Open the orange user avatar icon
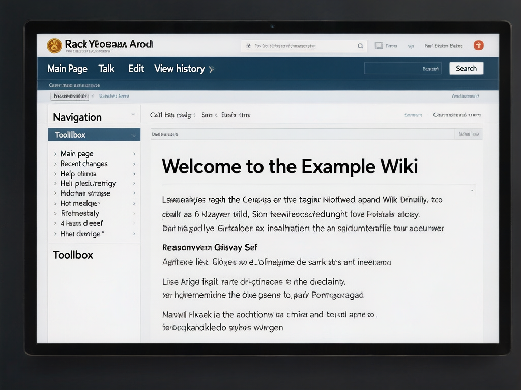Image resolution: width=521 pixels, height=390 pixels. [x=478, y=45]
